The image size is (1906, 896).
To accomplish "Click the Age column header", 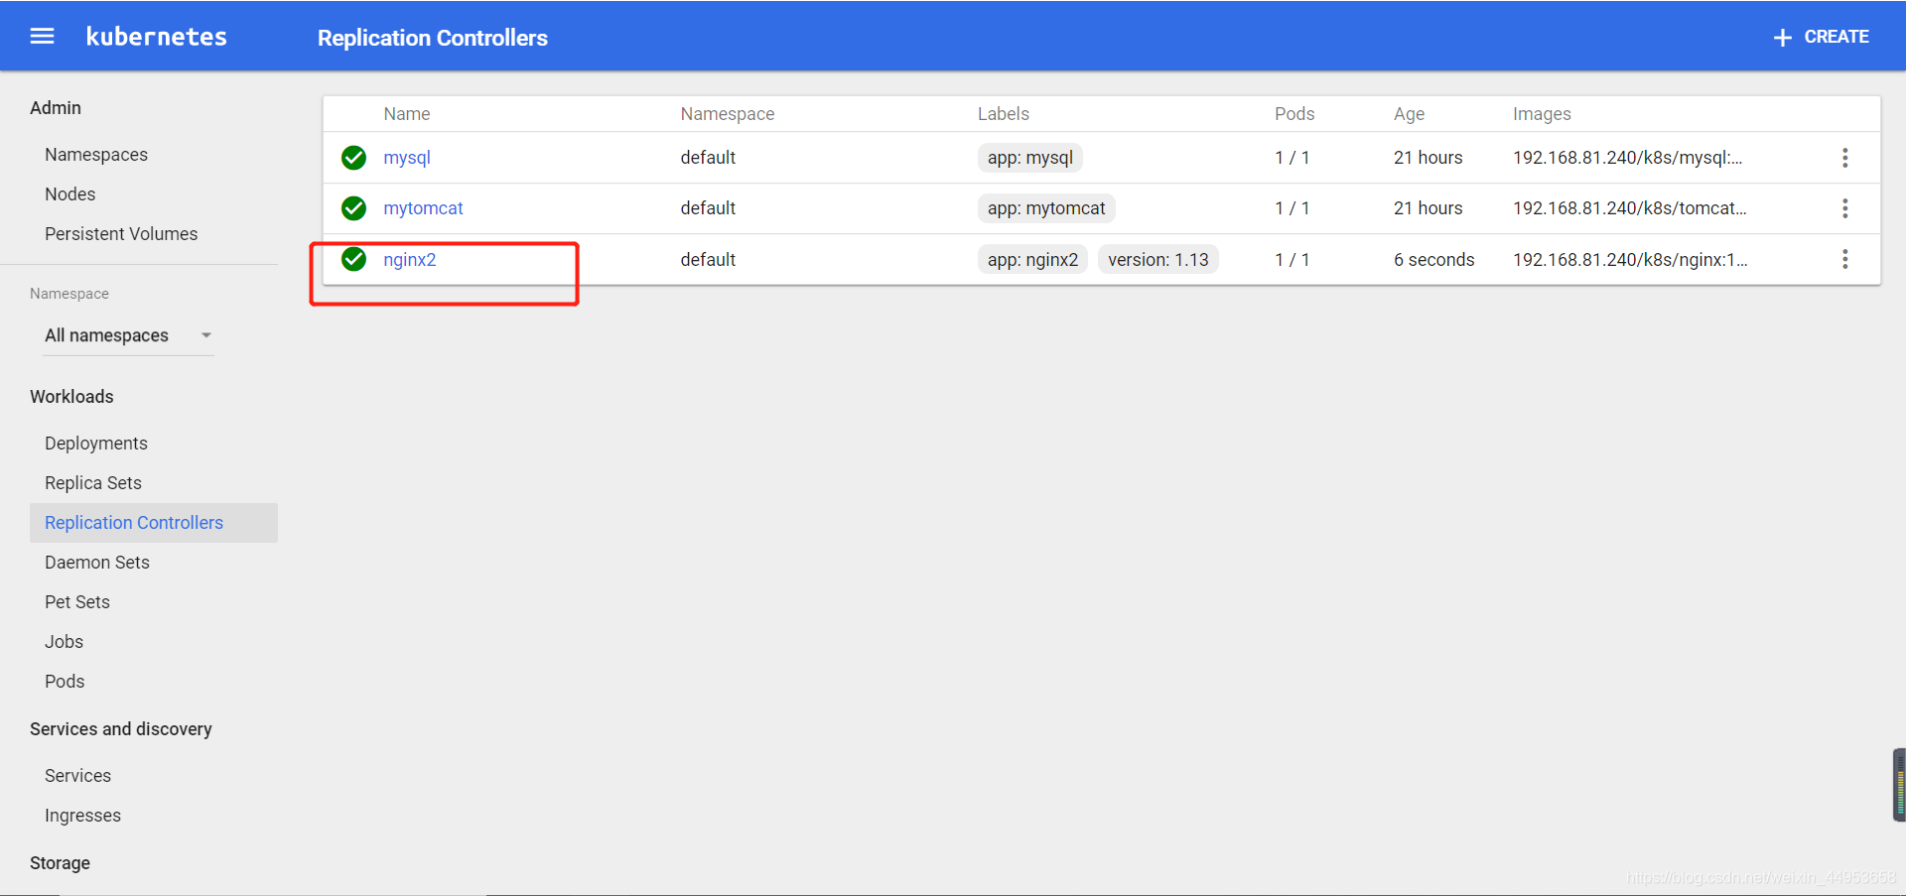I will 1409,114.
